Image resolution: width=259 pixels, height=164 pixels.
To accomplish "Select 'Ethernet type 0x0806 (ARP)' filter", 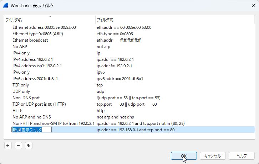I will (38, 34).
